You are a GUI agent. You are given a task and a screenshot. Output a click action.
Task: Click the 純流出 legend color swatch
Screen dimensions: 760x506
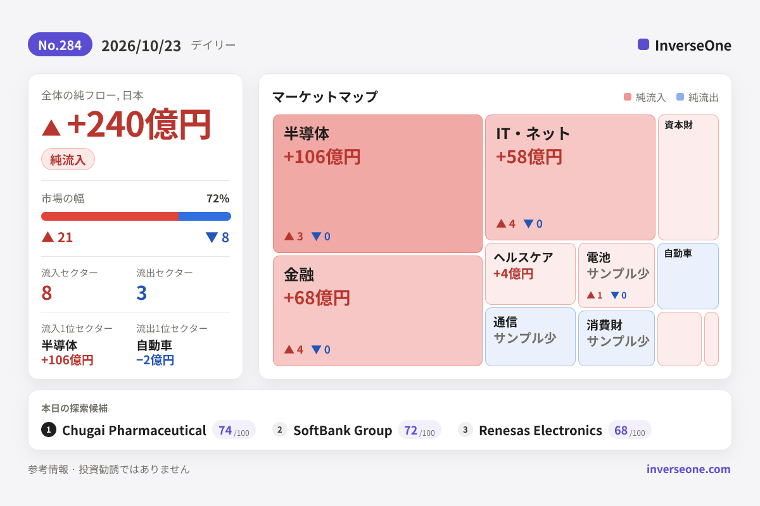680,97
